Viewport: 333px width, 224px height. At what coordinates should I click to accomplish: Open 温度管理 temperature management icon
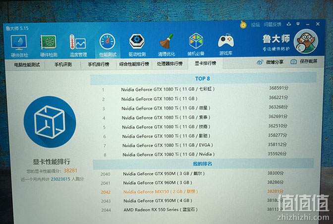coord(78,46)
